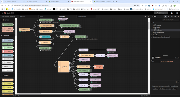This screenshot has height=97, width=180.
Task: Select the link call palette node
Action: pos(8,63)
